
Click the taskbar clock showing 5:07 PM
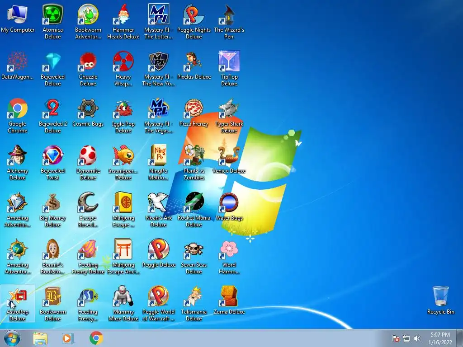pos(440,338)
